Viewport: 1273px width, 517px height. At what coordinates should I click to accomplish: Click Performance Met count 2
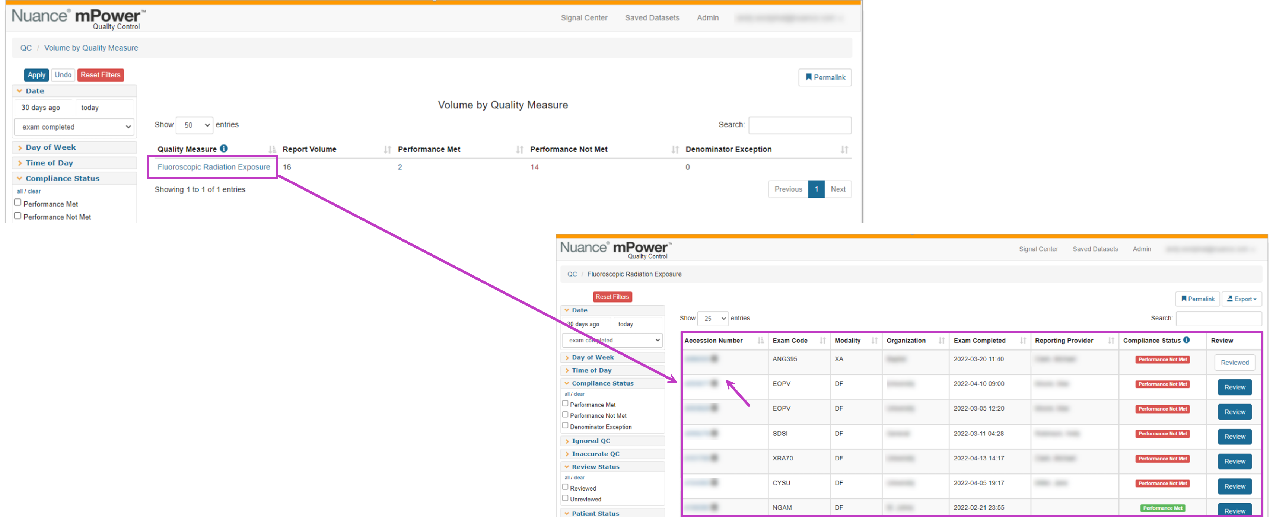(x=400, y=167)
